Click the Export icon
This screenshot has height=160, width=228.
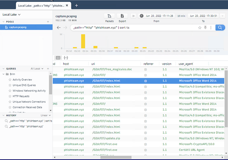pyautogui.click(x=122, y=16)
